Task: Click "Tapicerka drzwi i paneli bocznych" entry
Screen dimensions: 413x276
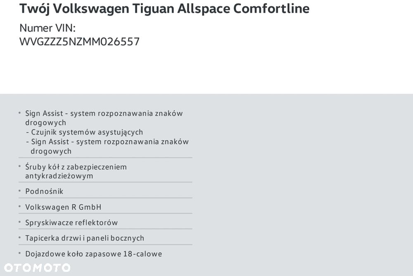Action: pyautogui.click(x=85, y=238)
